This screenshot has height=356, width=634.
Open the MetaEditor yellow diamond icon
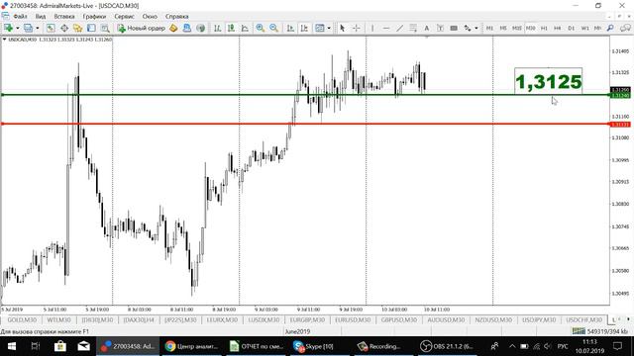[x=173, y=28]
